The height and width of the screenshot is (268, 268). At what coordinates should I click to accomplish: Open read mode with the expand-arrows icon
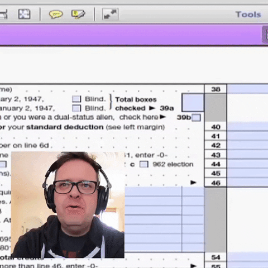[x=110, y=14]
